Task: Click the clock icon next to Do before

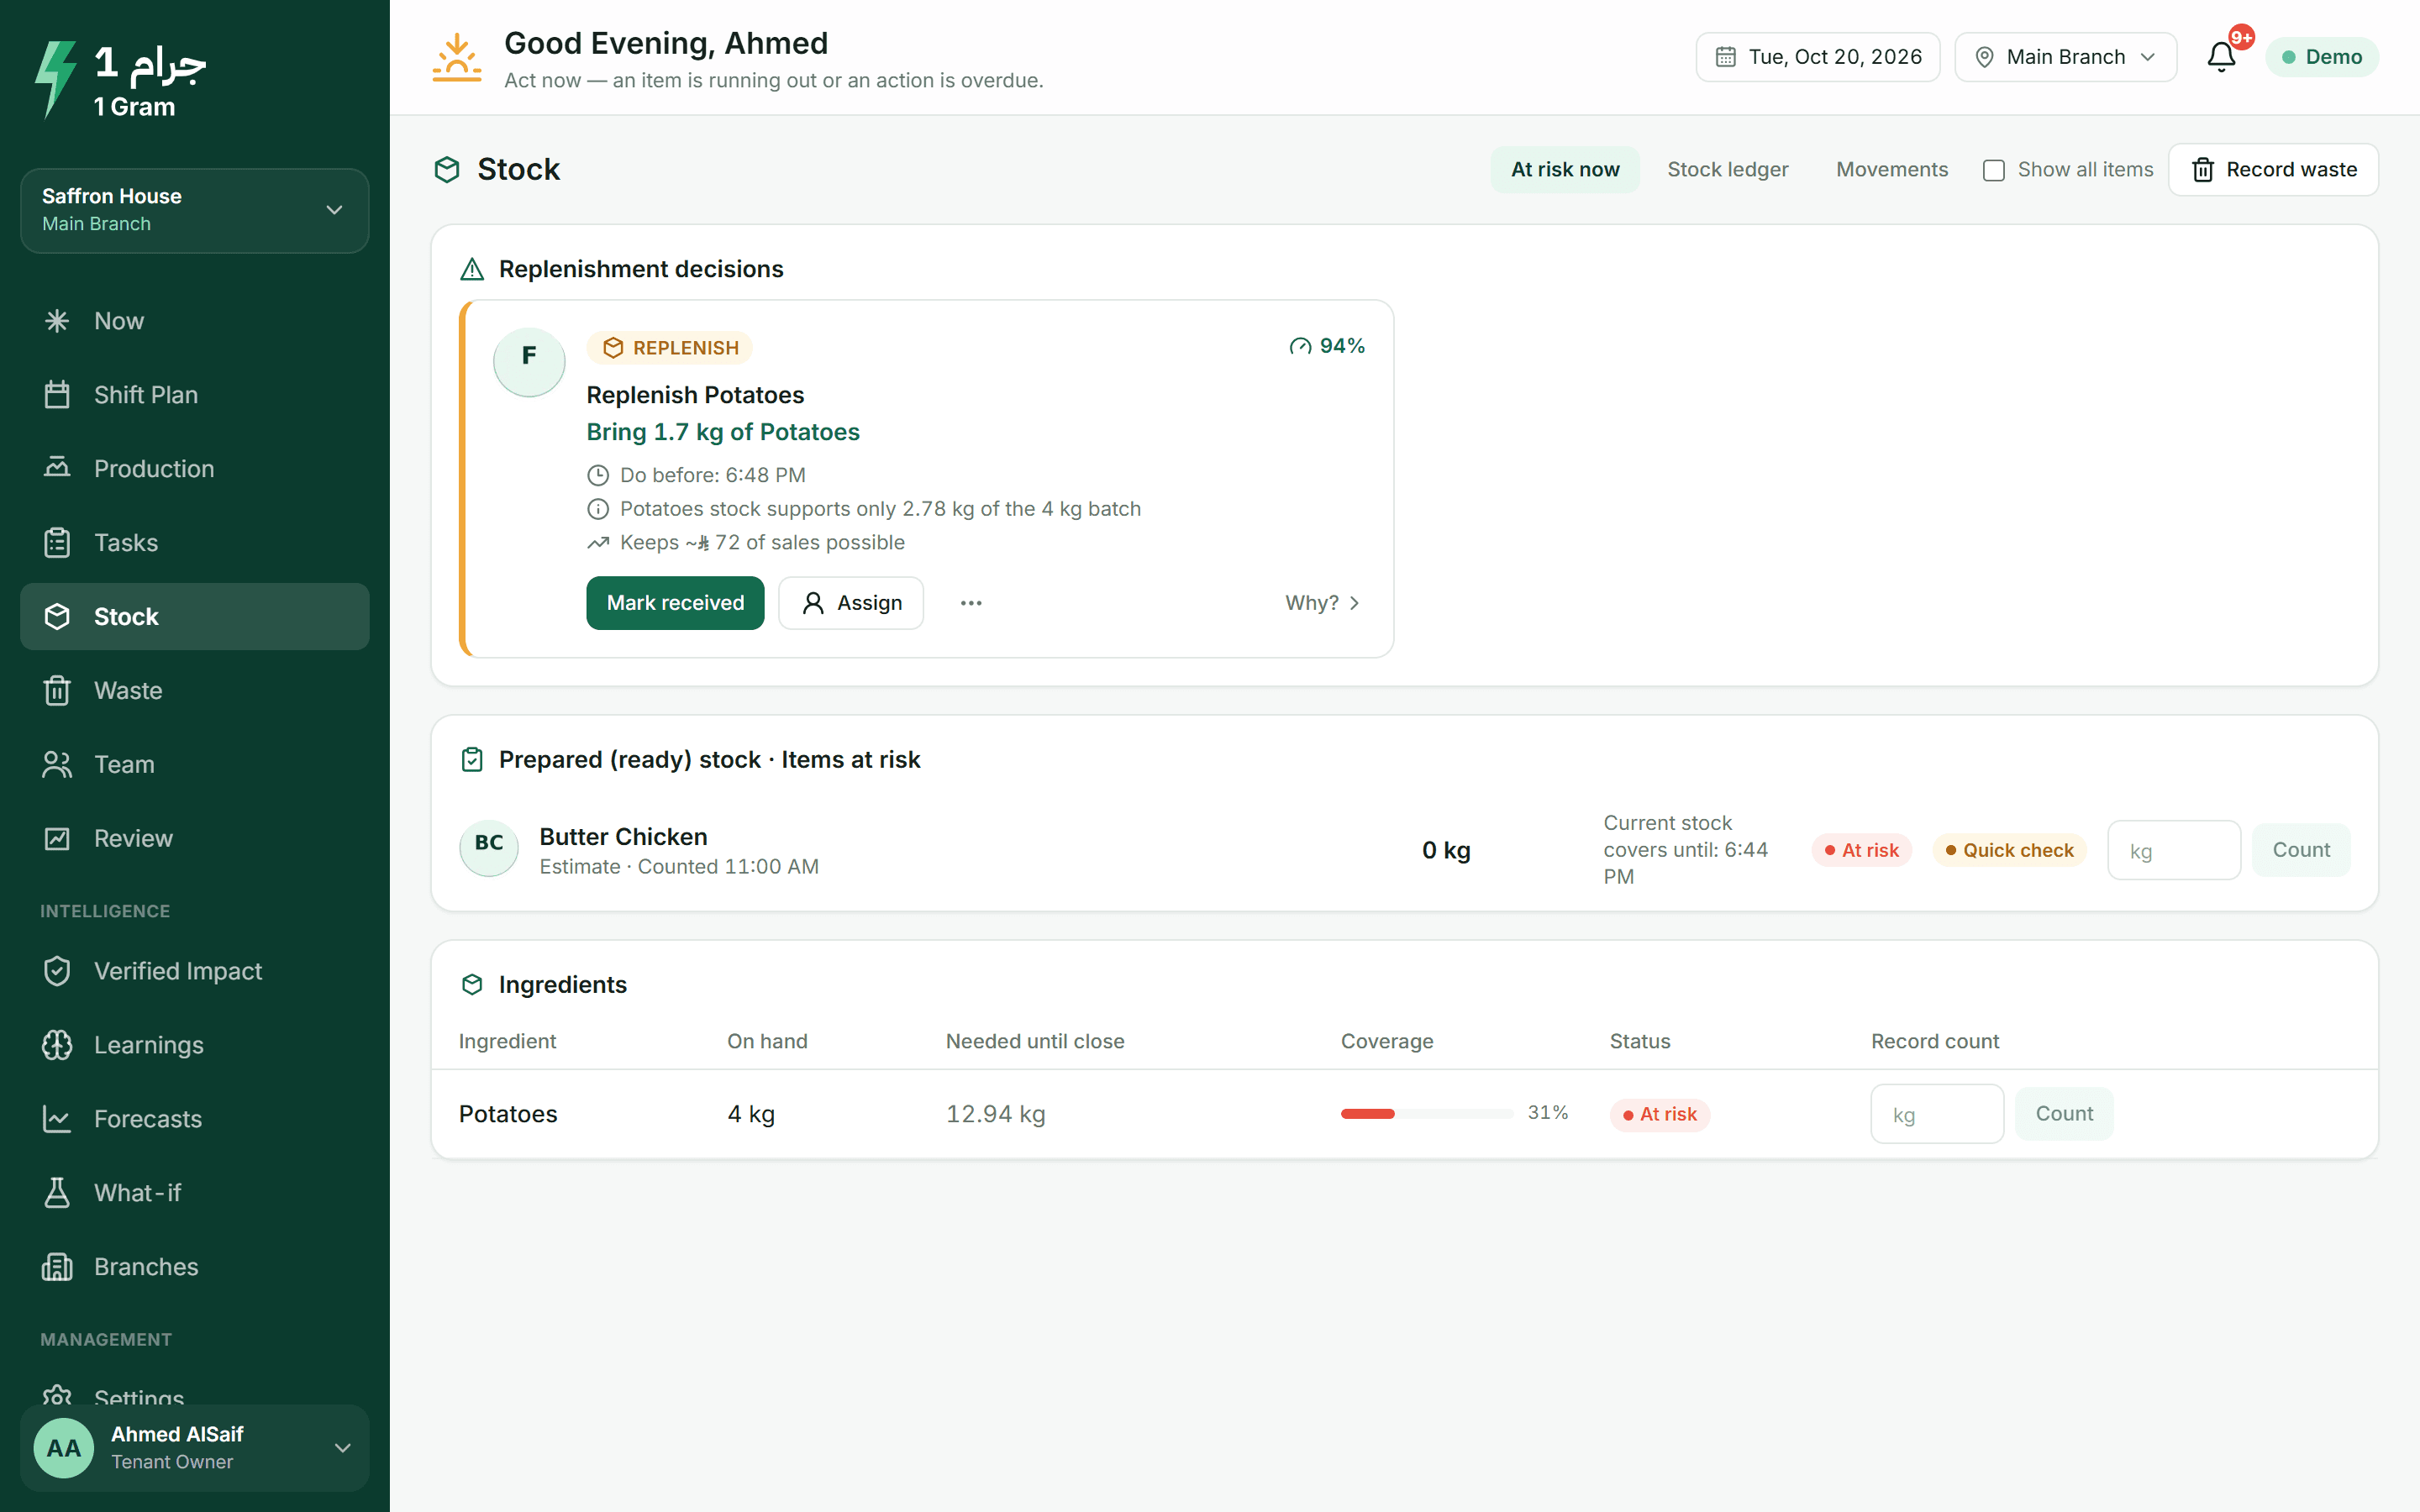Action: [598, 475]
